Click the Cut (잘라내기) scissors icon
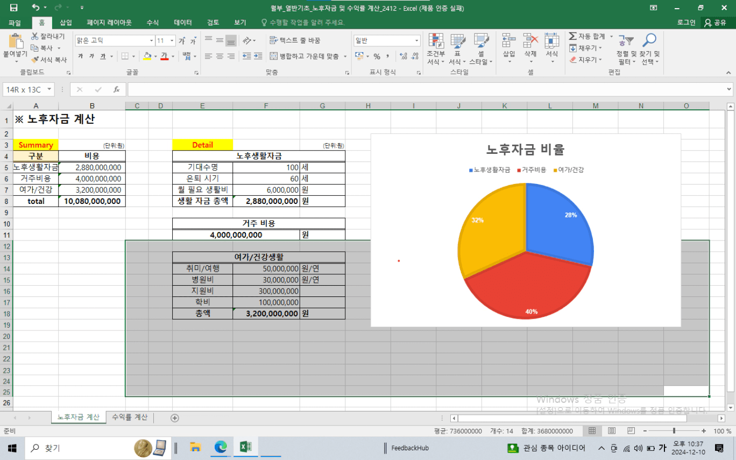This screenshot has width=736, height=460. [35, 37]
